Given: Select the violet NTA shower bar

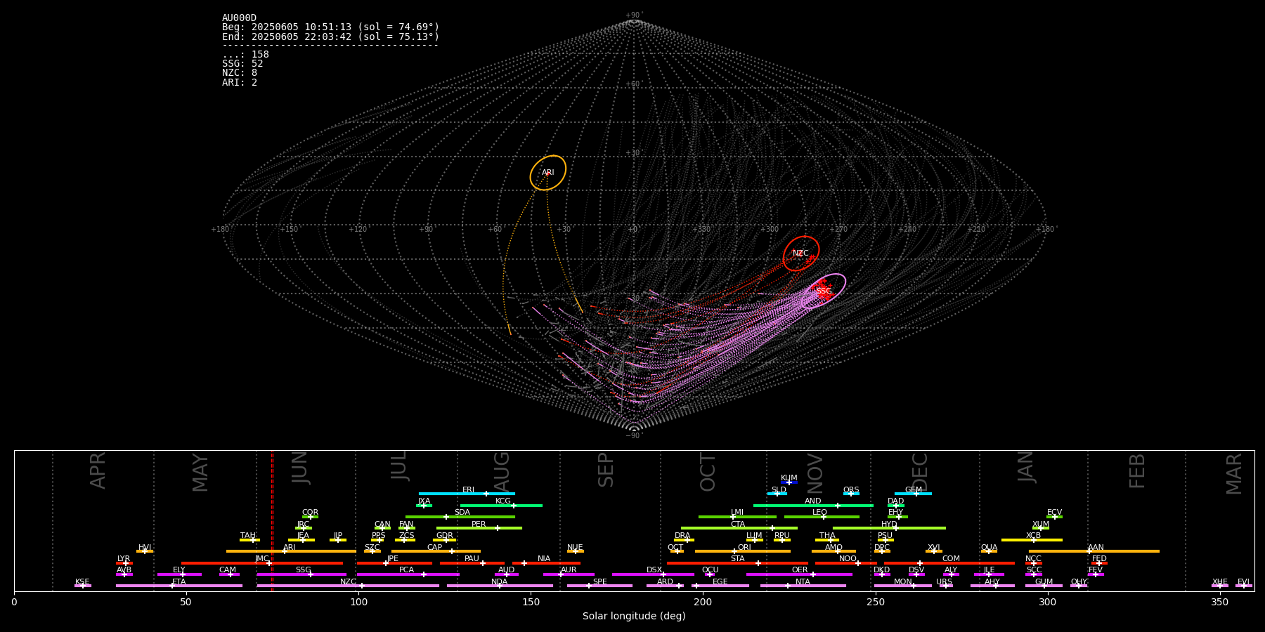Looking at the screenshot, I should [x=803, y=586].
